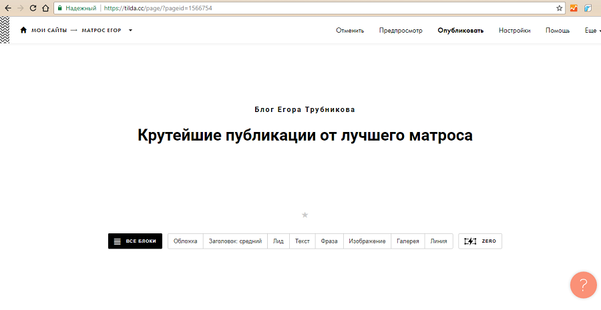Add a Заголовок: средний block

pos(235,241)
